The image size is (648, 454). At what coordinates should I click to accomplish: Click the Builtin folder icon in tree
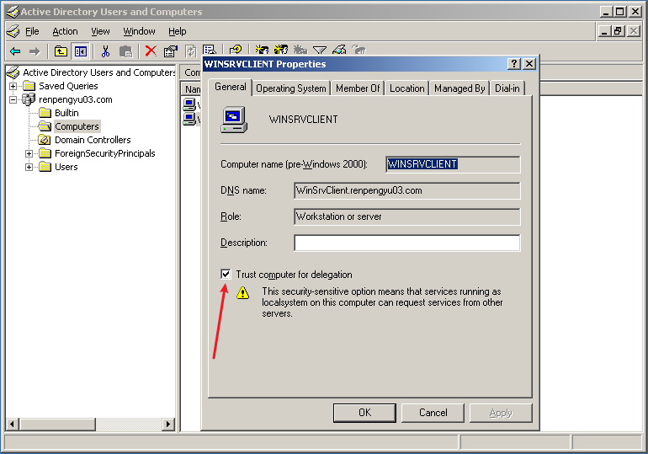(45, 113)
